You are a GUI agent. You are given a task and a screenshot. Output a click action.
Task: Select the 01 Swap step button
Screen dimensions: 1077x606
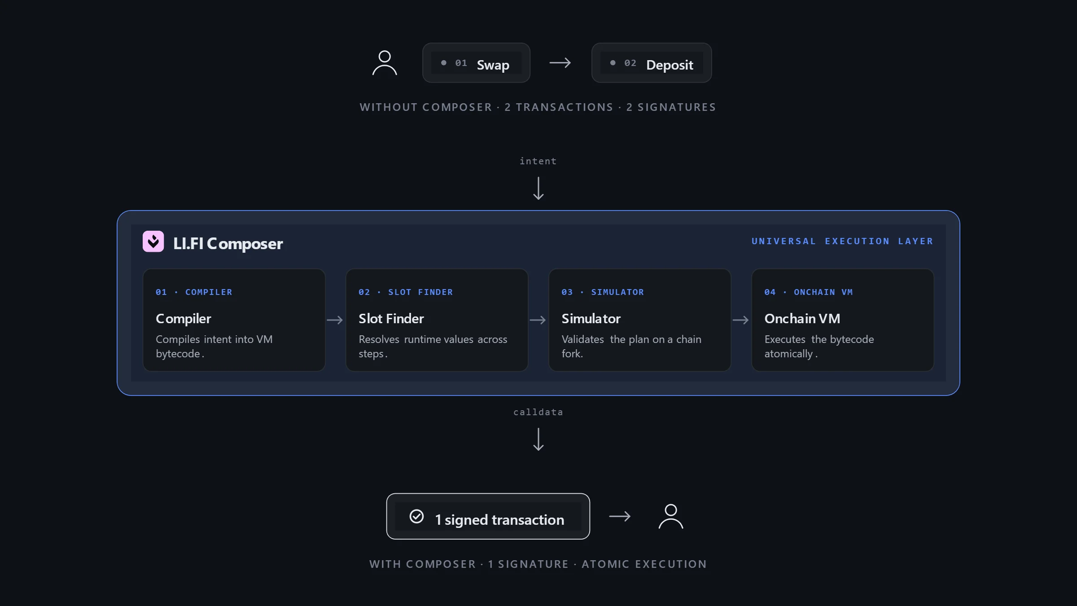[x=476, y=63]
